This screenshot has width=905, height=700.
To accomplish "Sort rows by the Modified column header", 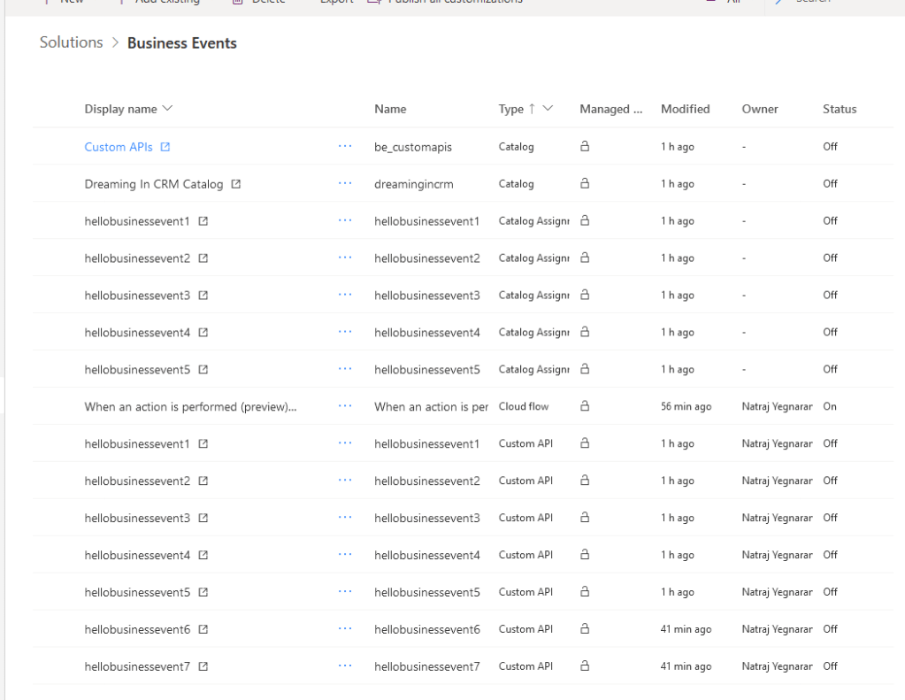I will tap(685, 109).
